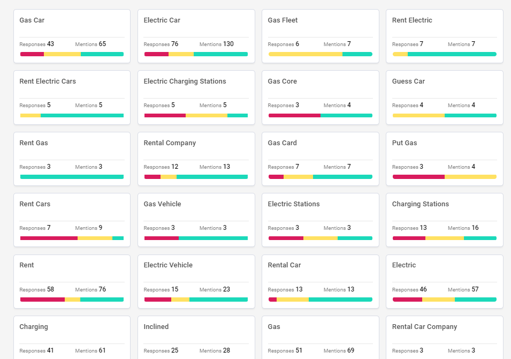Click red segment of Rent Cars bar
The height and width of the screenshot is (359, 511).
tap(49, 238)
